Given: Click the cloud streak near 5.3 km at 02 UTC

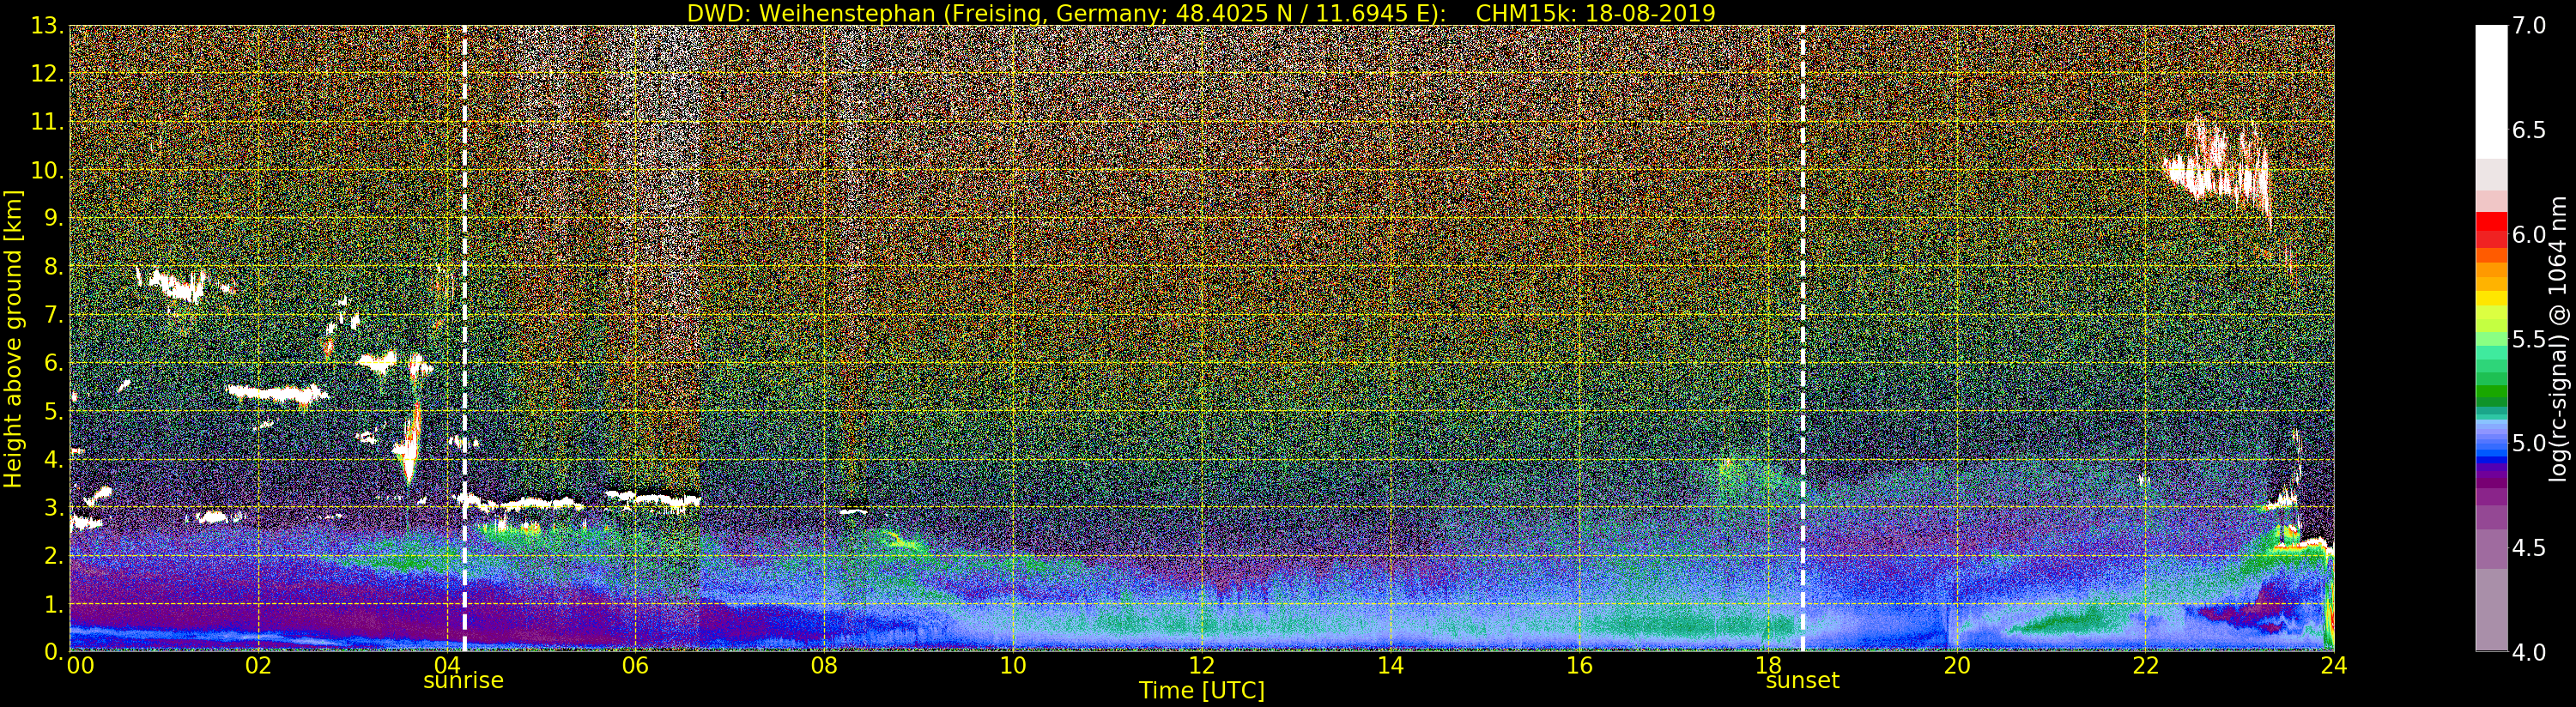Looking at the screenshot, I should (x=278, y=394).
